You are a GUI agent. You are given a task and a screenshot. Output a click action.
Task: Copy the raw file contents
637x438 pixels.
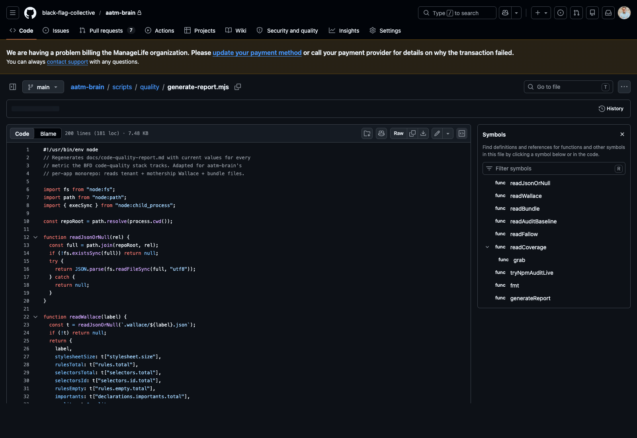[412, 133]
